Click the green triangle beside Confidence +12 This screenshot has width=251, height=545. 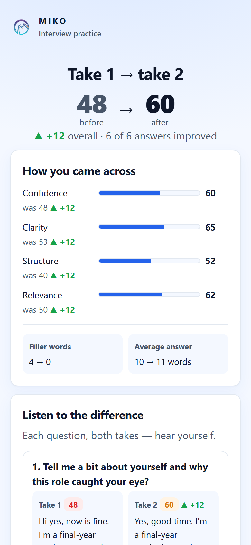pos(54,208)
